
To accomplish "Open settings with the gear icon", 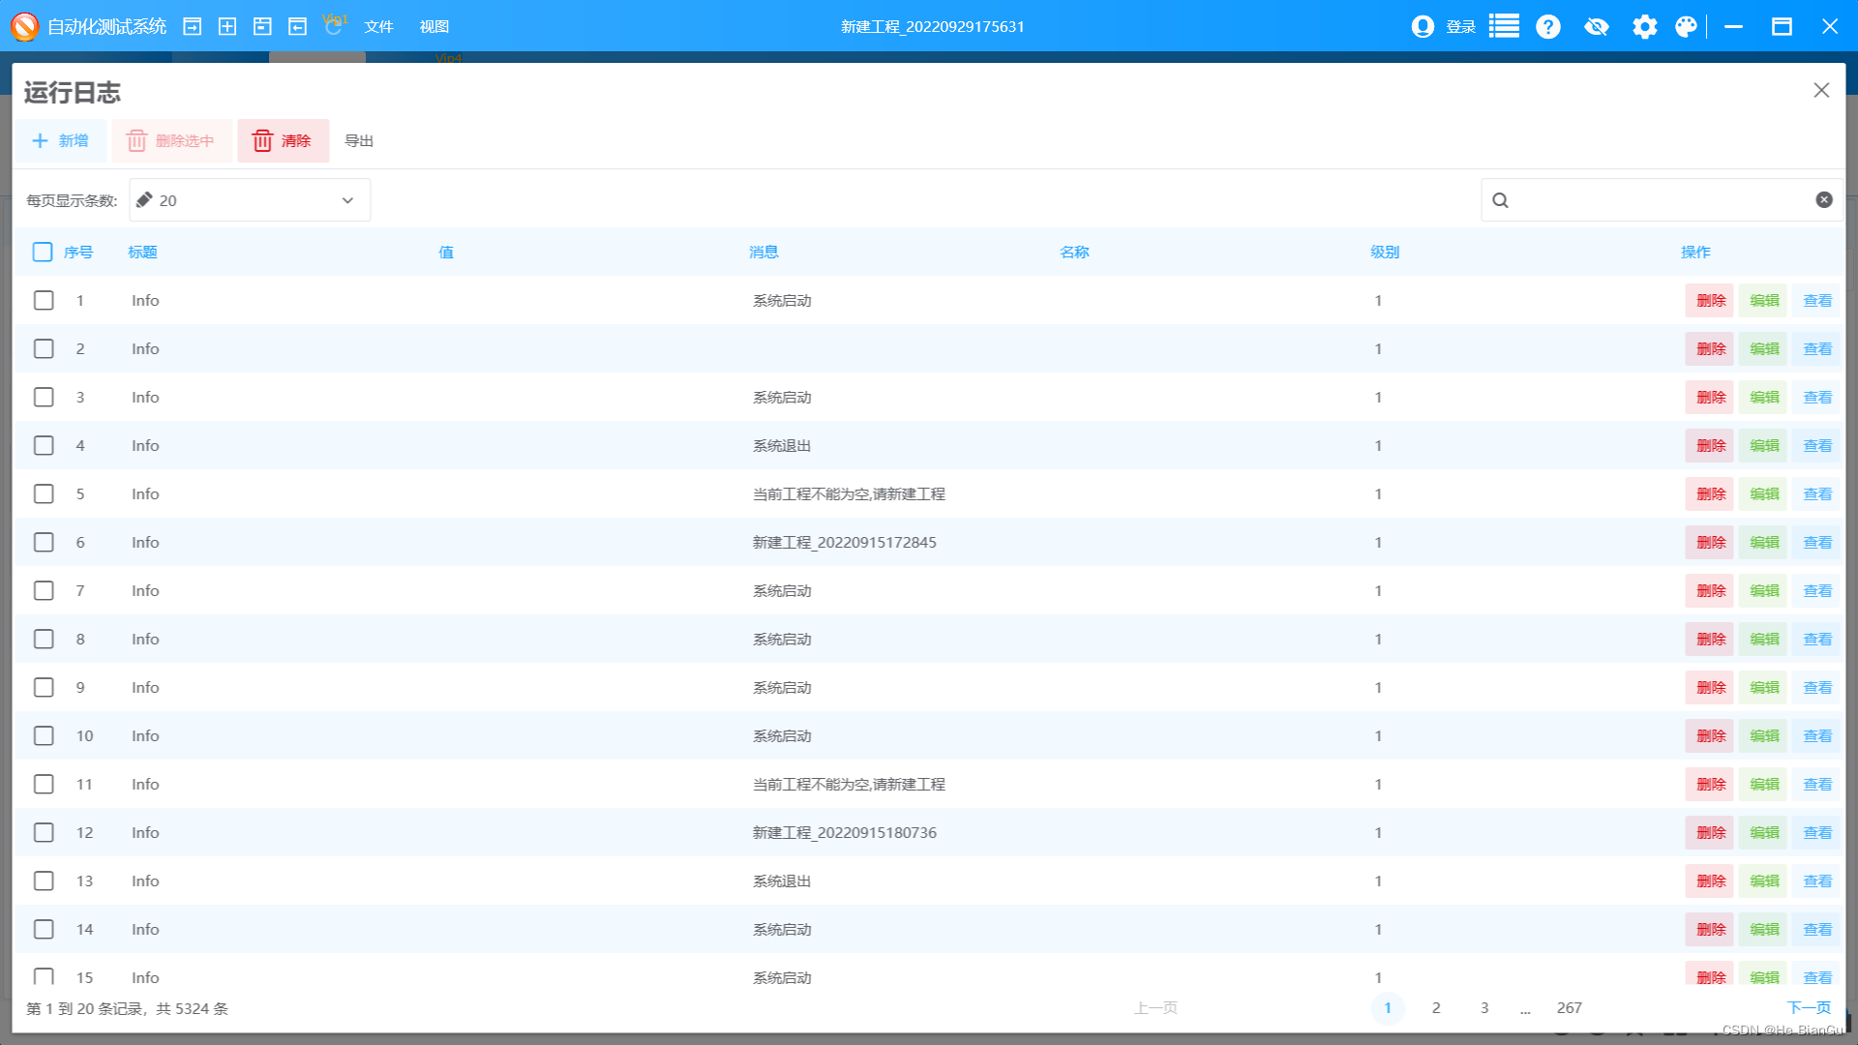I will pos(1644,26).
